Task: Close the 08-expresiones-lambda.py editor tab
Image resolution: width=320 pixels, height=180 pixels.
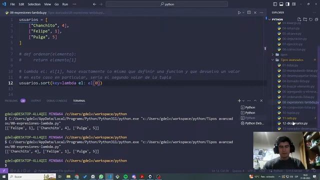Action: (x=255, y=12)
